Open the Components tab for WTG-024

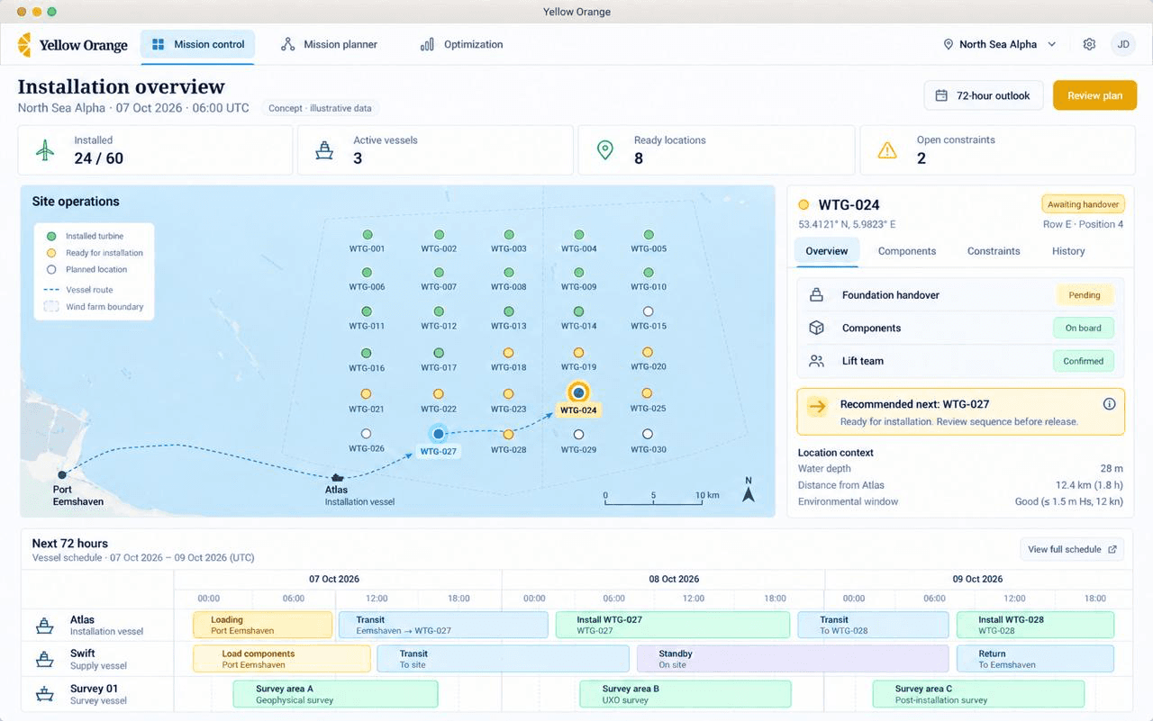[907, 251]
